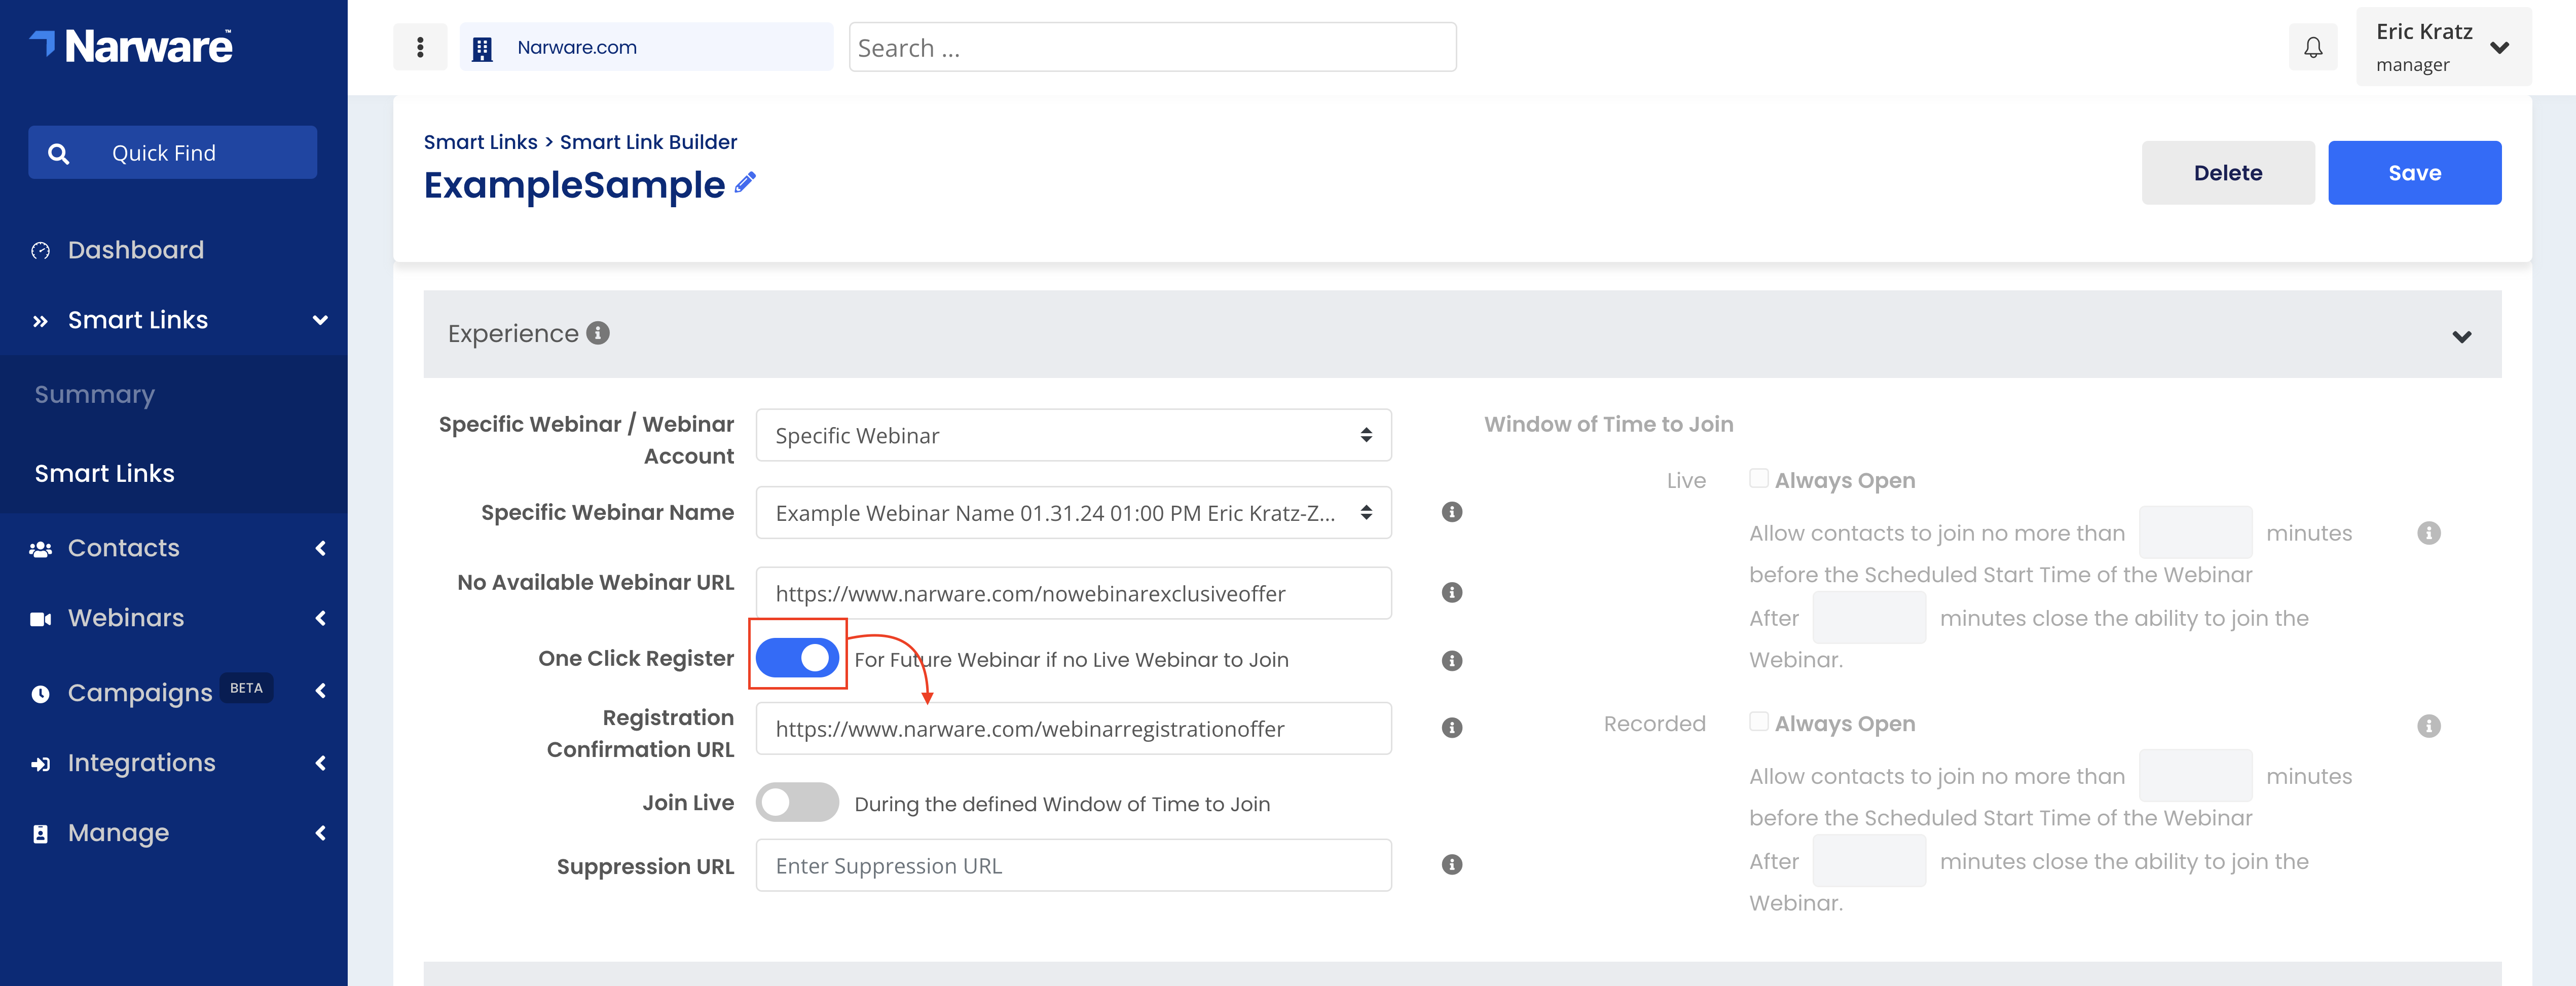Click the Integrations sign-in icon
The height and width of the screenshot is (986, 2576).
coord(40,764)
